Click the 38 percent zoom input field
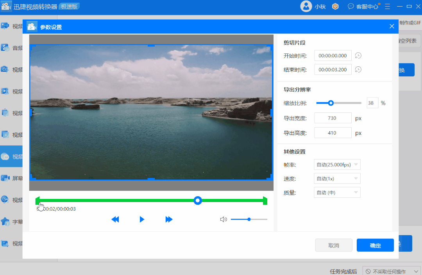 [x=372, y=103]
